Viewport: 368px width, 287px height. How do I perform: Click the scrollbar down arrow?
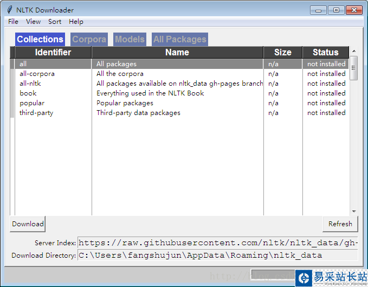tap(354, 212)
